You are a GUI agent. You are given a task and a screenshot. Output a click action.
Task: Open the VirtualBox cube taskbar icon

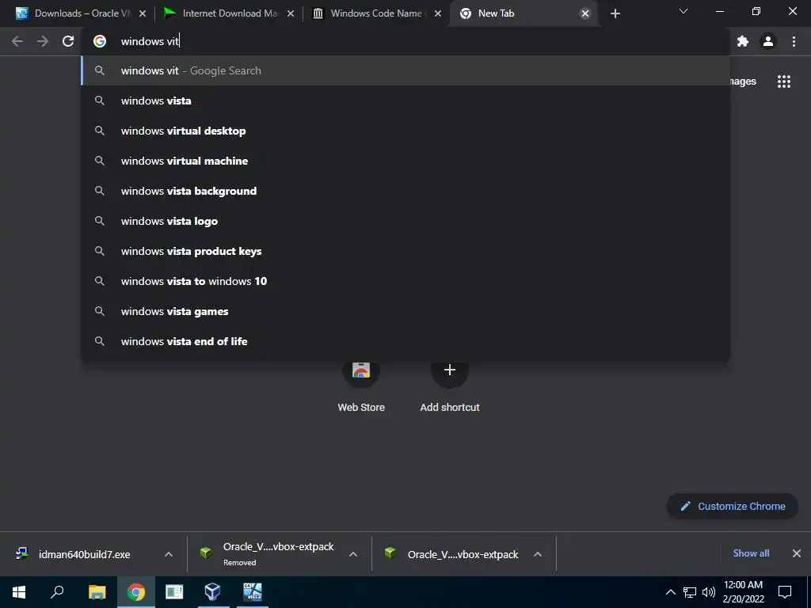click(212, 592)
